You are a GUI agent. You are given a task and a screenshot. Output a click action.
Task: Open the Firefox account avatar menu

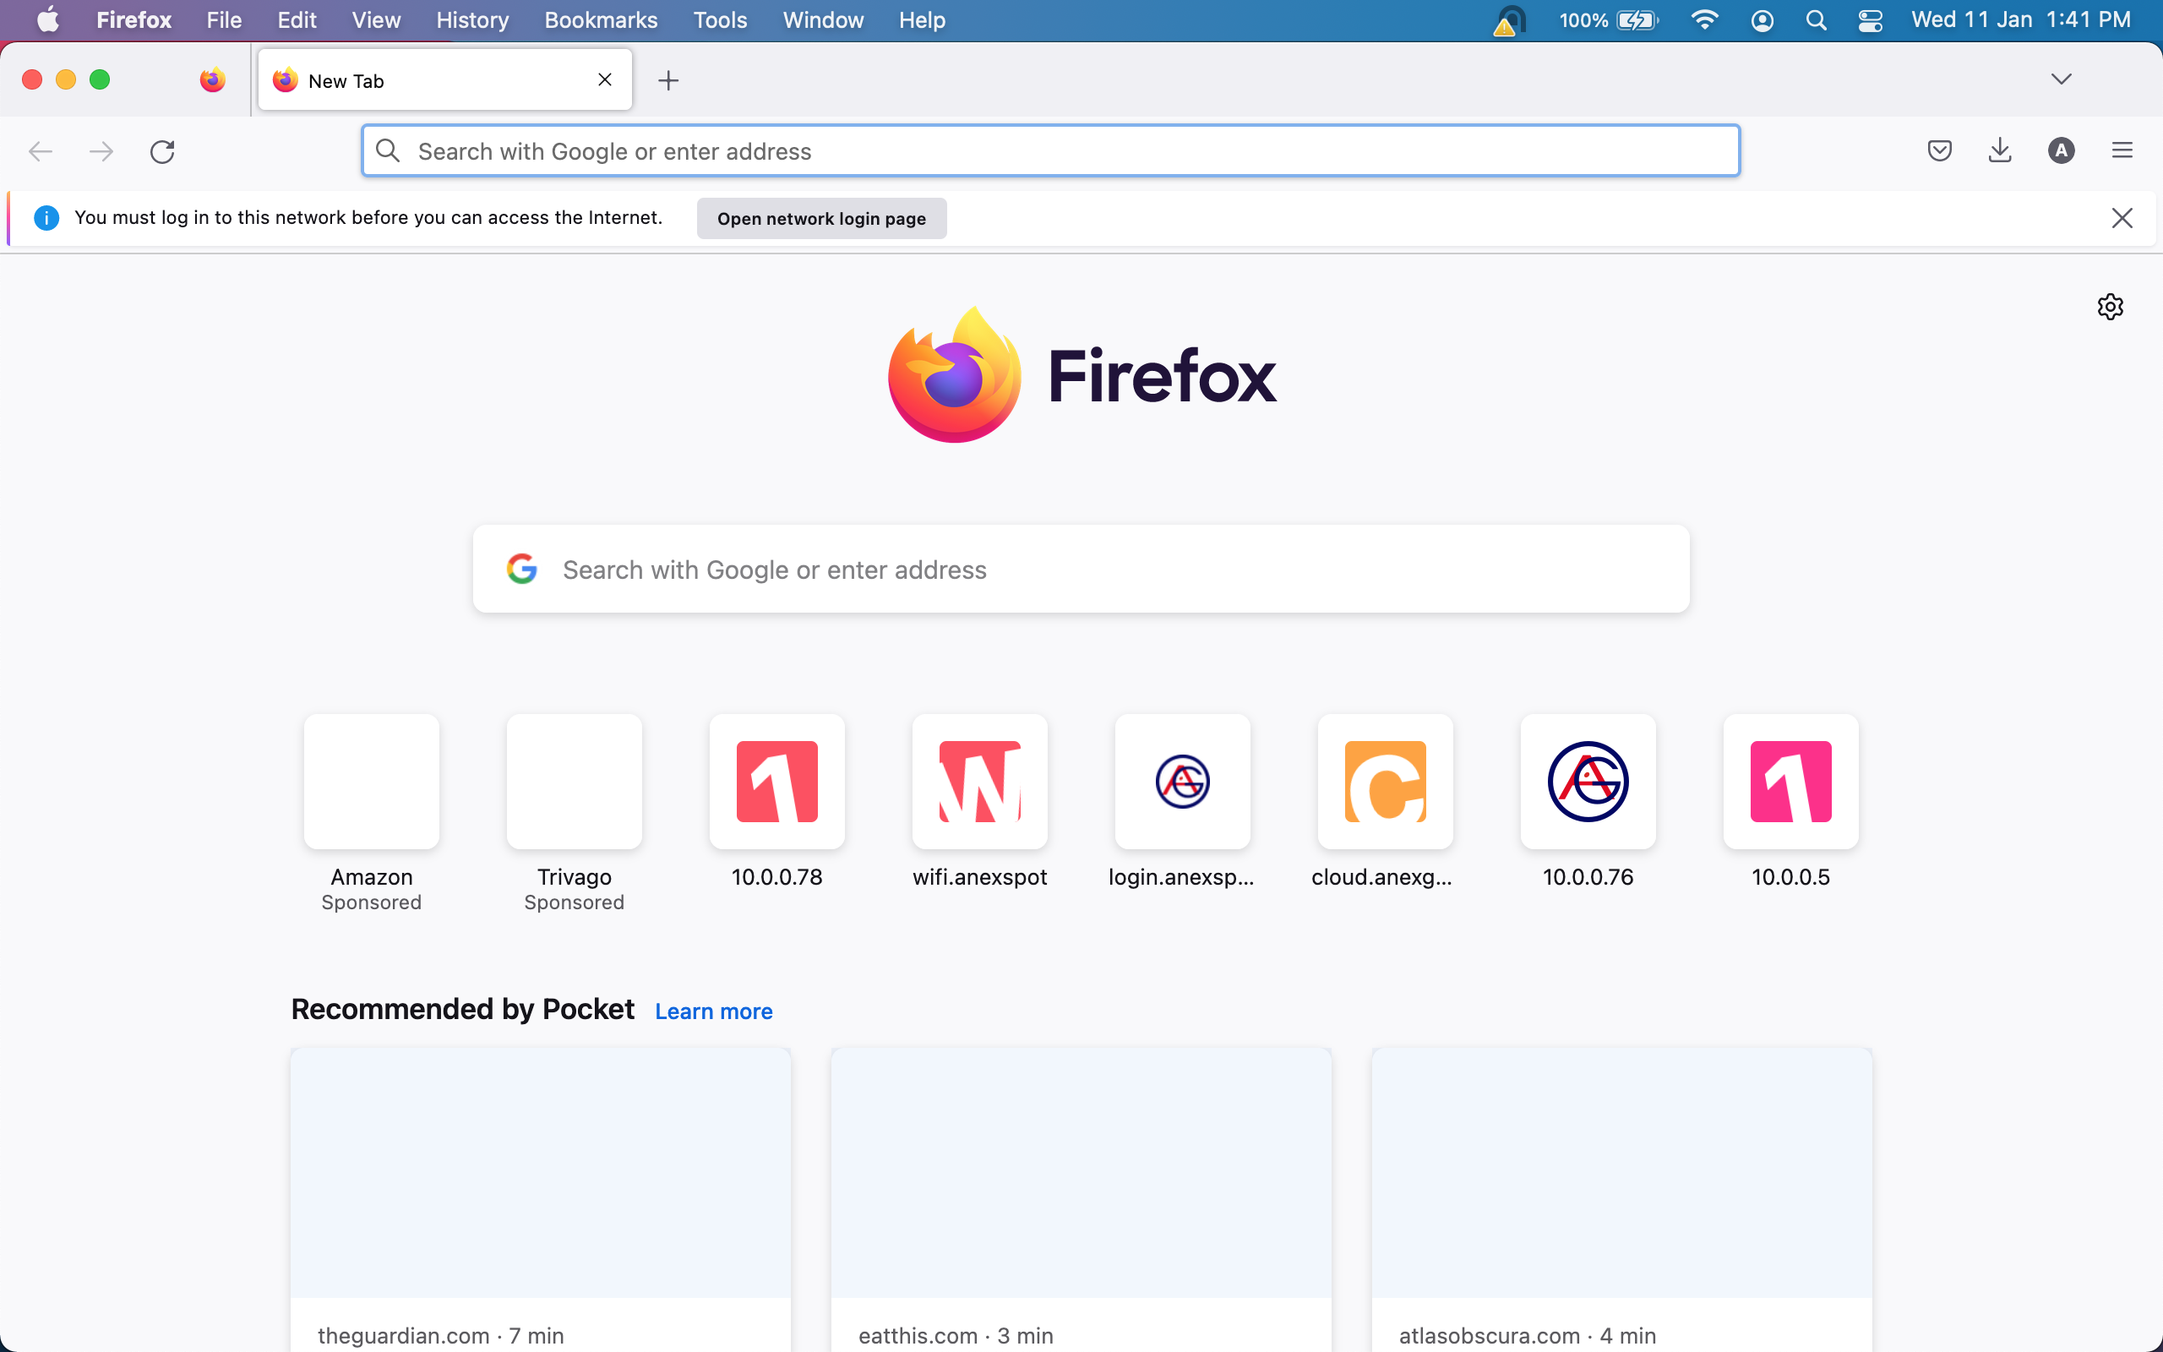point(2060,151)
